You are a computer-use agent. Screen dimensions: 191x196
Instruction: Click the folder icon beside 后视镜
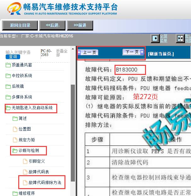[8, 87]
